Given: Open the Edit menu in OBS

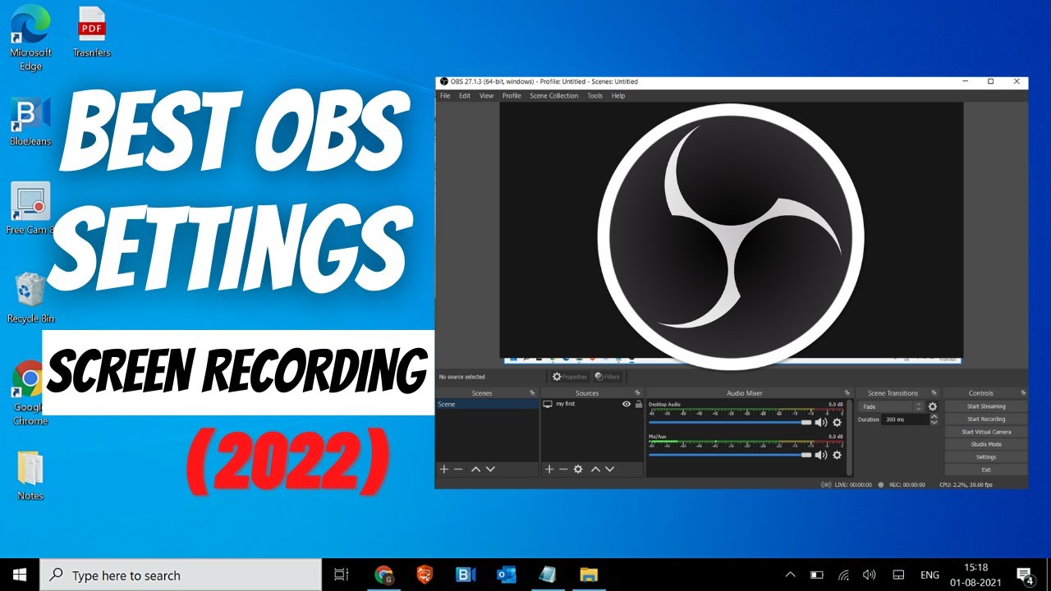Looking at the screenshot, I should point(465,96).
